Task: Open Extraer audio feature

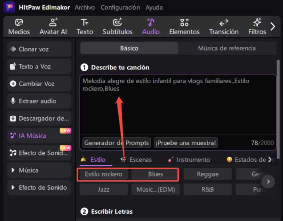Action: pos(39,101)
